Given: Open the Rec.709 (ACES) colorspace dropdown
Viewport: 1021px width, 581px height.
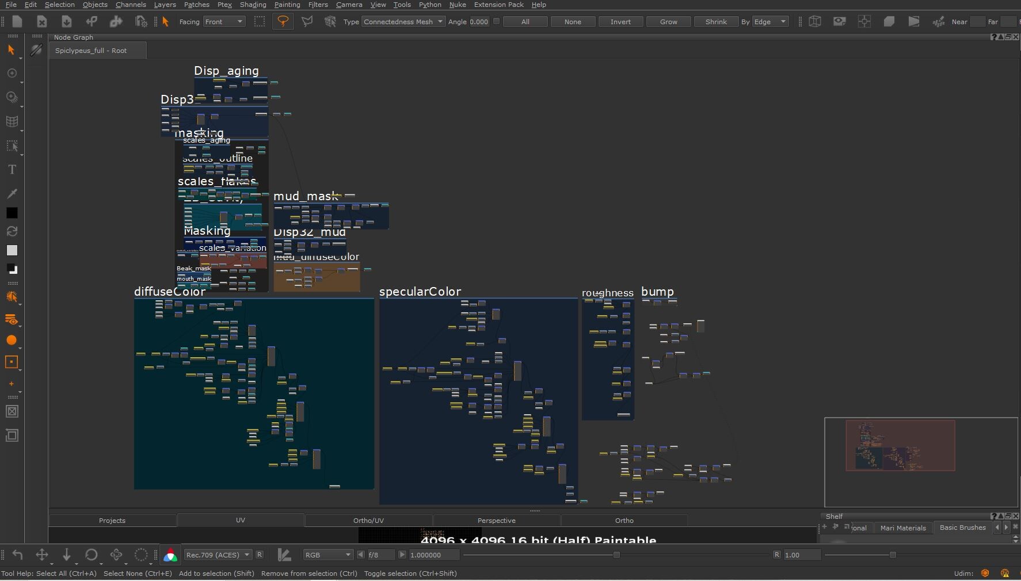Looking at the screenshot, I should pyautogui.click(x=218, y=555).
